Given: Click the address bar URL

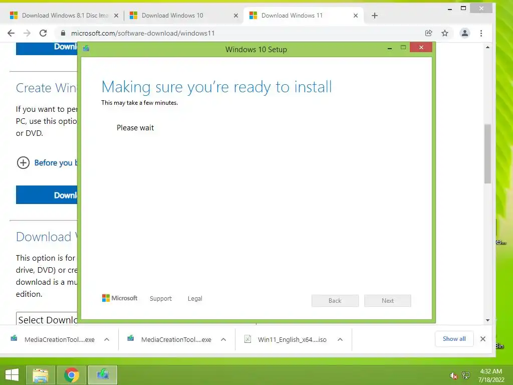Looking at the screenshot, I should click(x=143, y=33).
